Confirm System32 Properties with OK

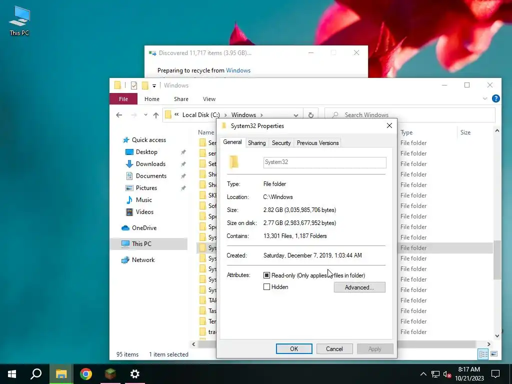coord(294,348)
